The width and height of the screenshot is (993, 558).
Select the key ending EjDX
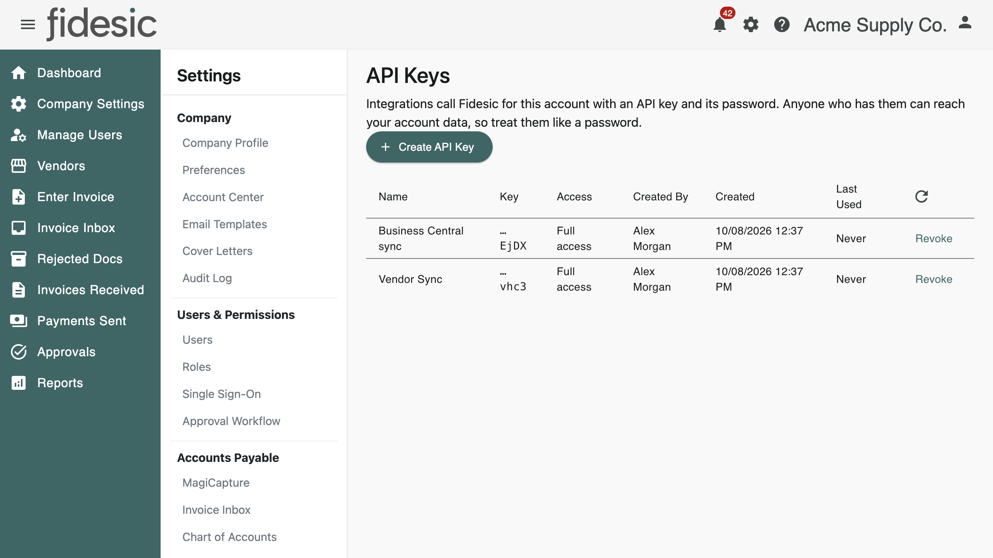(513, 238)
